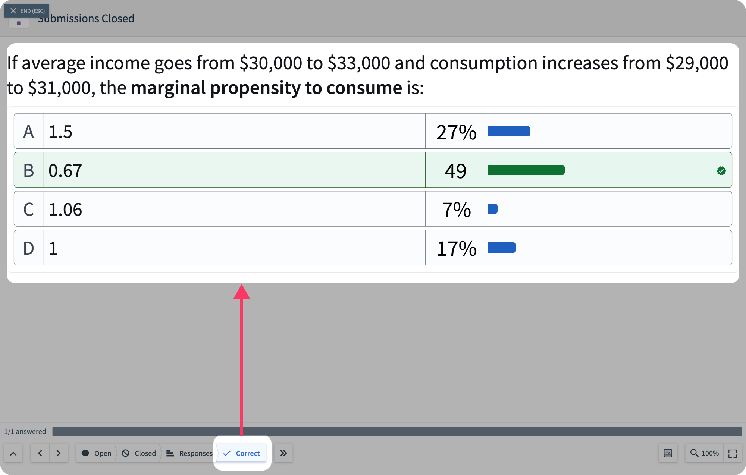Image resolution: width=746 pixels, height=475 pixels.
Task: Go to next question with right arrow
Action: tap(59, 453)
